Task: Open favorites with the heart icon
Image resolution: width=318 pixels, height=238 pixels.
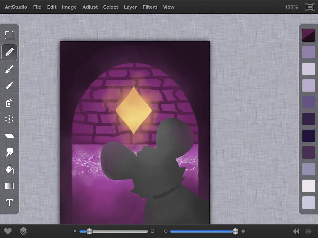Action: 8,231
